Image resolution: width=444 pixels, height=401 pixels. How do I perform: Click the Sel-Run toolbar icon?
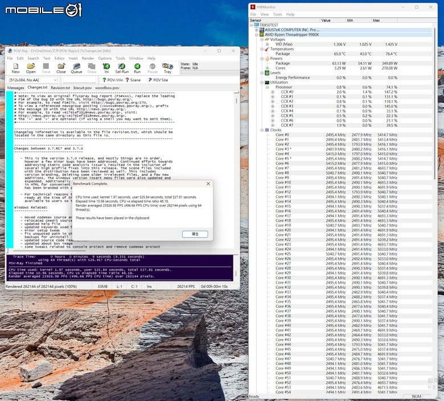point(122,68)
